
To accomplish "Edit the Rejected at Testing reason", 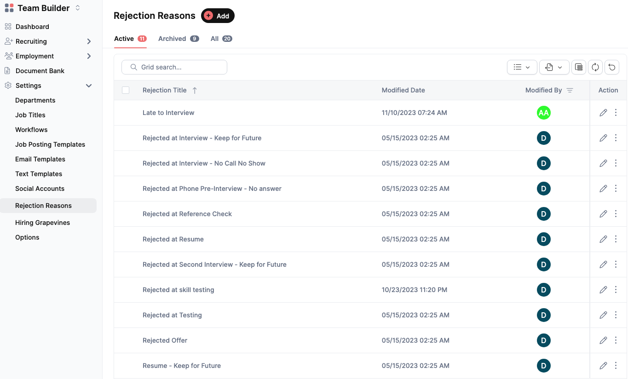I will (x=603, y=315).
